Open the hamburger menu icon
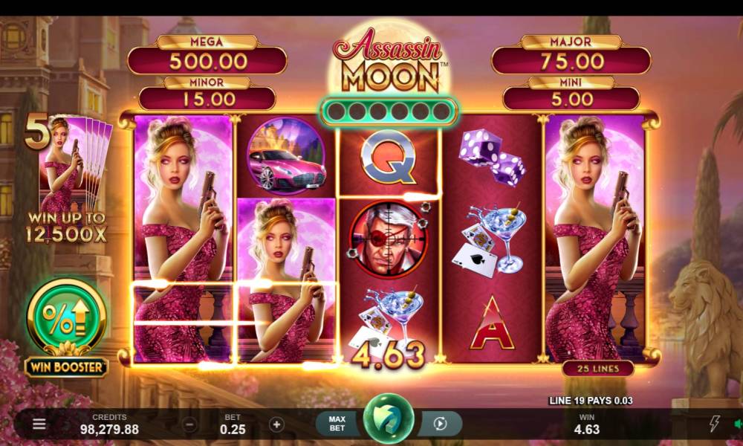 [x=39, y=424]
